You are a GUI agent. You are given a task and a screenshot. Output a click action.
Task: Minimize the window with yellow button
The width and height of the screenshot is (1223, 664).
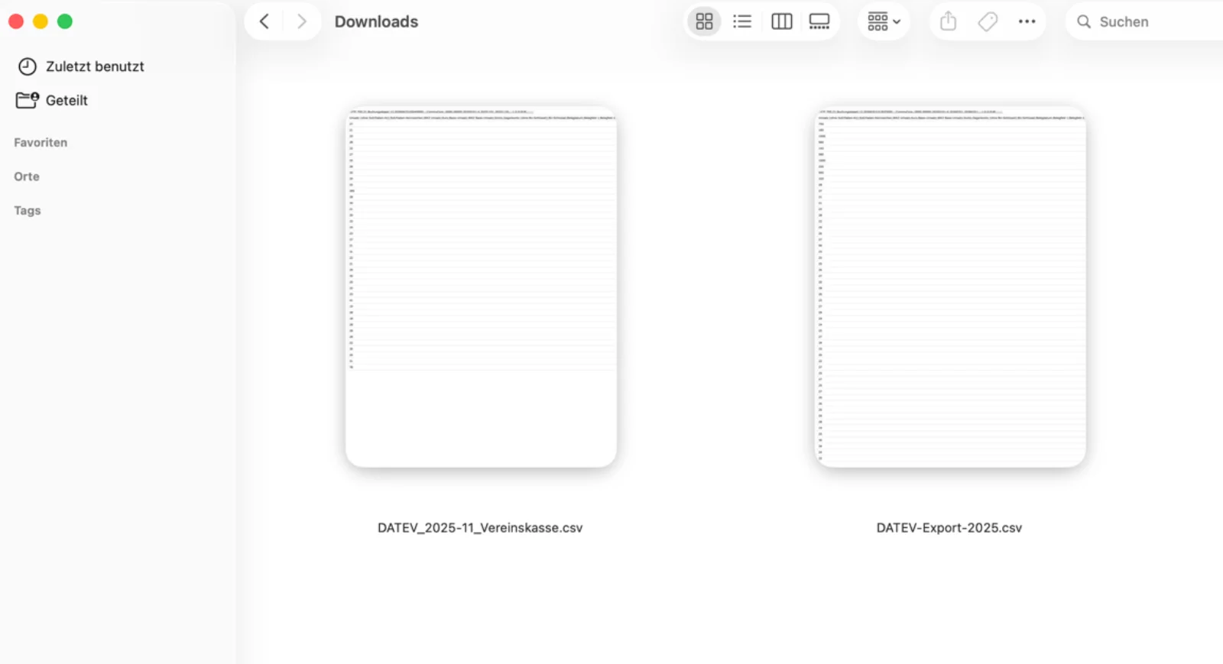click(41, 21)
